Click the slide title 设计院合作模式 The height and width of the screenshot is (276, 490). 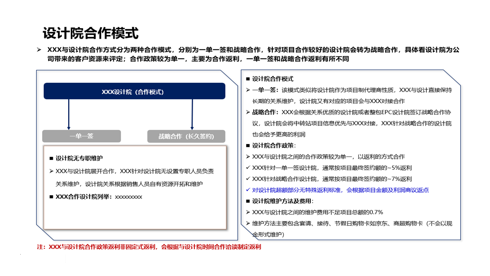[x=90, y=33]
